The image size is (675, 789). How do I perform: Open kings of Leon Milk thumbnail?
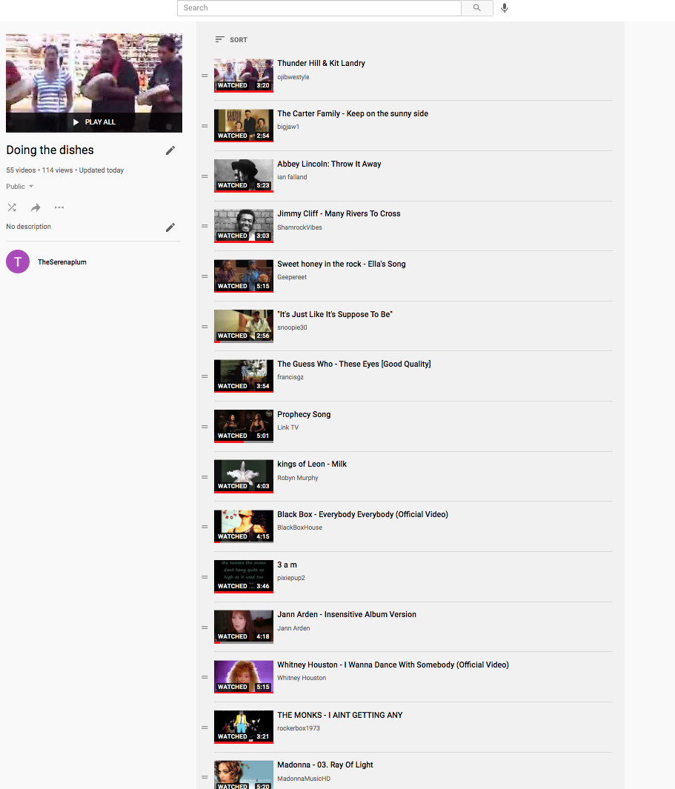click(x=244, y=476)
